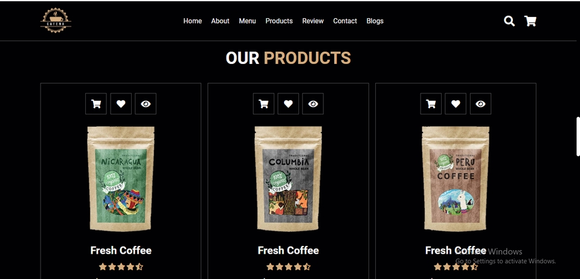The width and height of the screenshot is (580, 279).
Task: View Columbia coffee with eye icon
Action: [313, 104]
